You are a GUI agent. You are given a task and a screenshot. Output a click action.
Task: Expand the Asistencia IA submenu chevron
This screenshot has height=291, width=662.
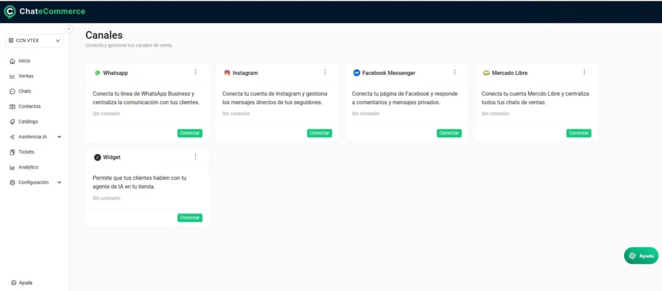click(x=59, y=137)
